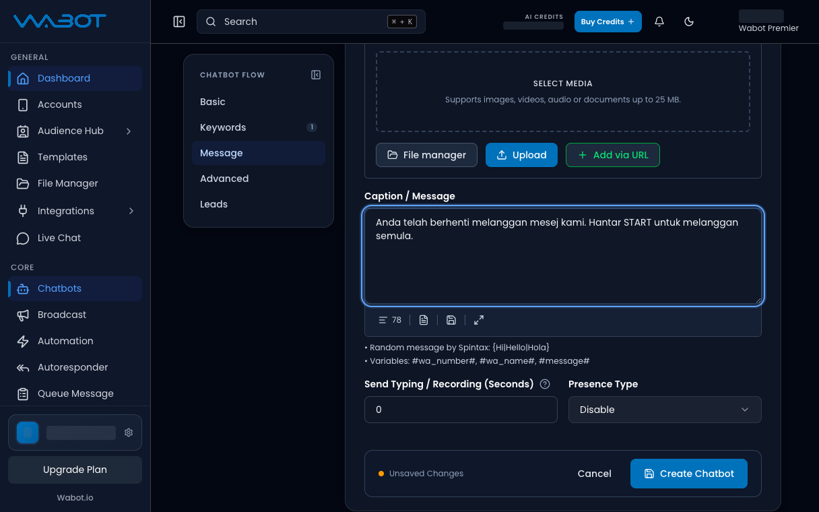The width and height of the screenshot is (819, 512).
Task: Click the Wabot logo
Action: pos(60,21)
